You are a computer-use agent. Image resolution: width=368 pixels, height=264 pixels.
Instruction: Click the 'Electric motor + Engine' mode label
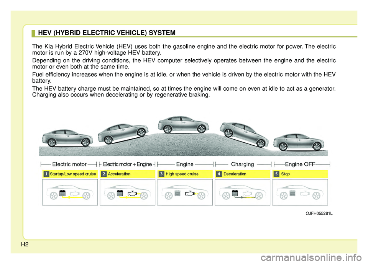coord(127,164)
